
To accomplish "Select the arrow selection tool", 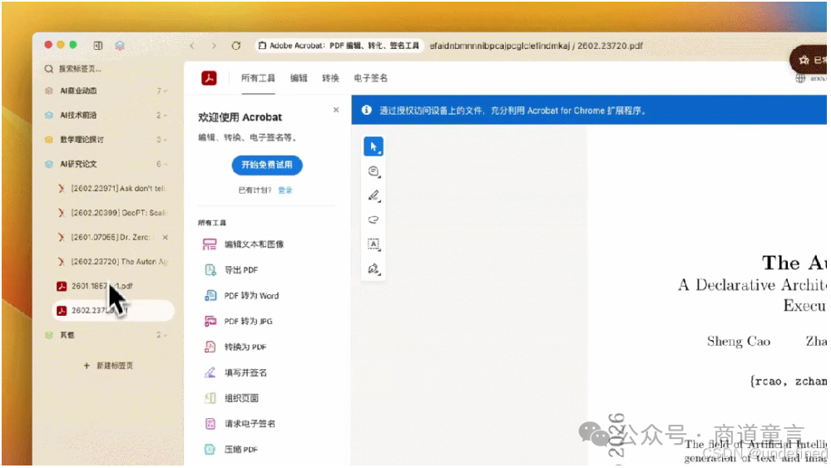I will click(373, 146).
